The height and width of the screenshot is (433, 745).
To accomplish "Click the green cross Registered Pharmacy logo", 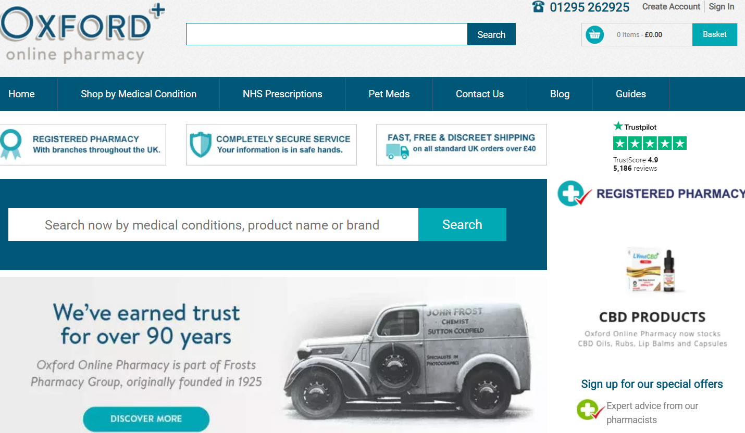I will [x=575, y=194].
